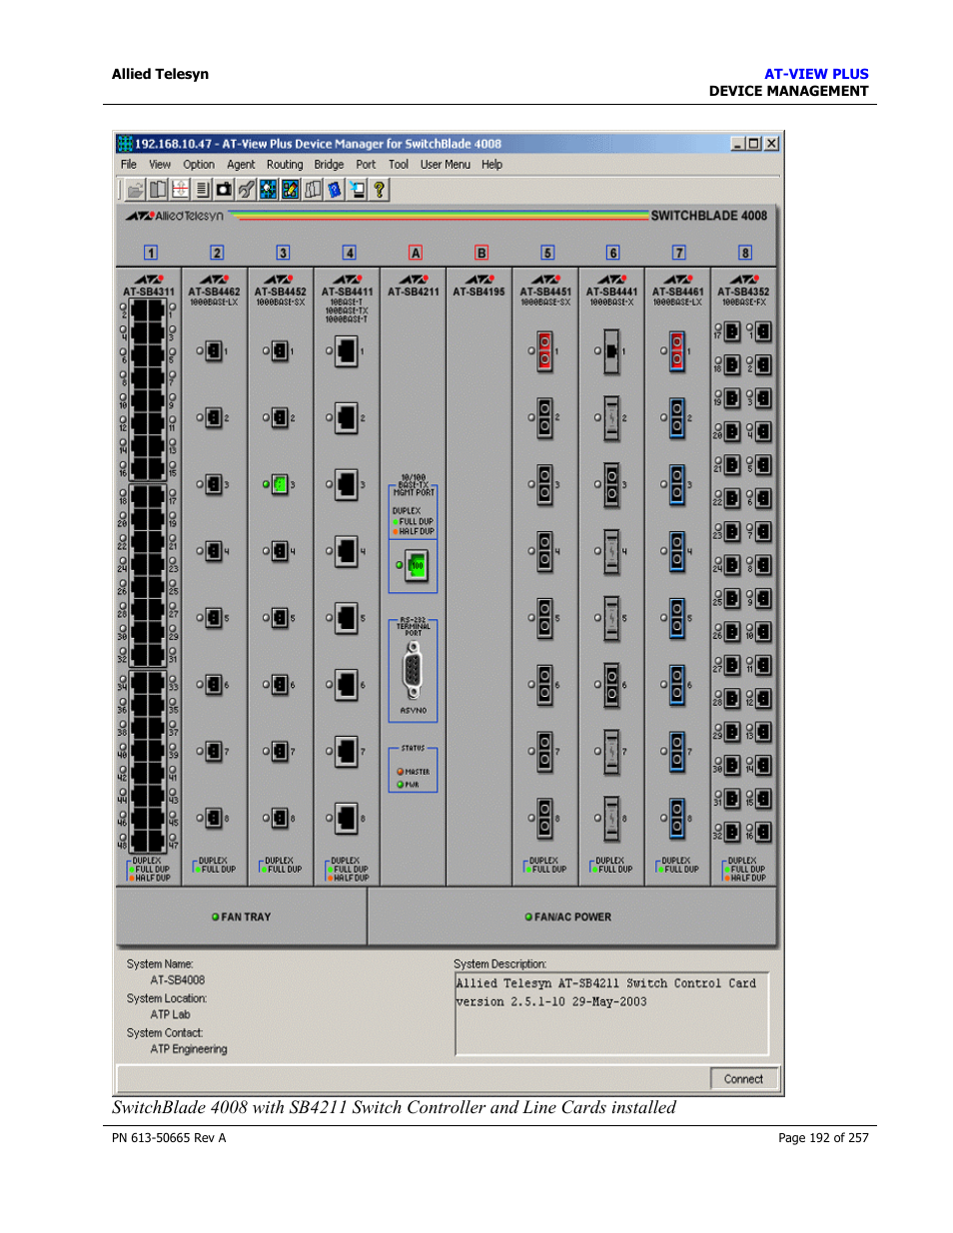Select red slot B label
The image size is (953, 1233).
click(x=481, y=253)
